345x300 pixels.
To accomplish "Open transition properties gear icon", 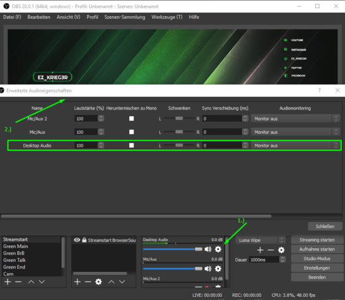I will 281,250.
